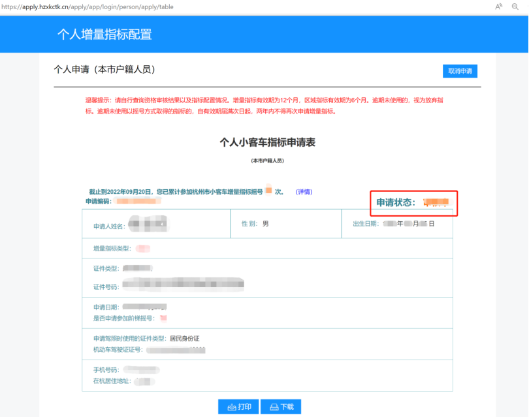Open the (详情) details link
529x417 pixels.
[304, 192]
